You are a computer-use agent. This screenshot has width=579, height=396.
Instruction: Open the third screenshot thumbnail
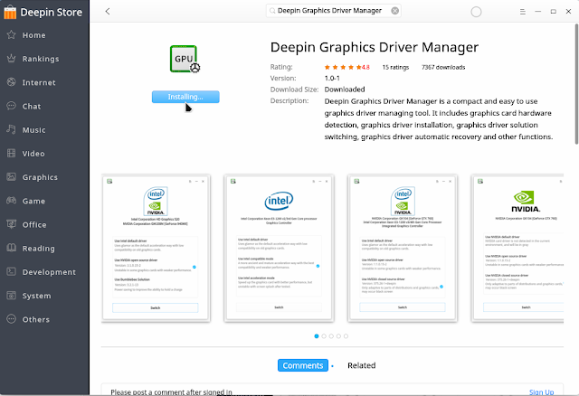(x=403, y=248)
